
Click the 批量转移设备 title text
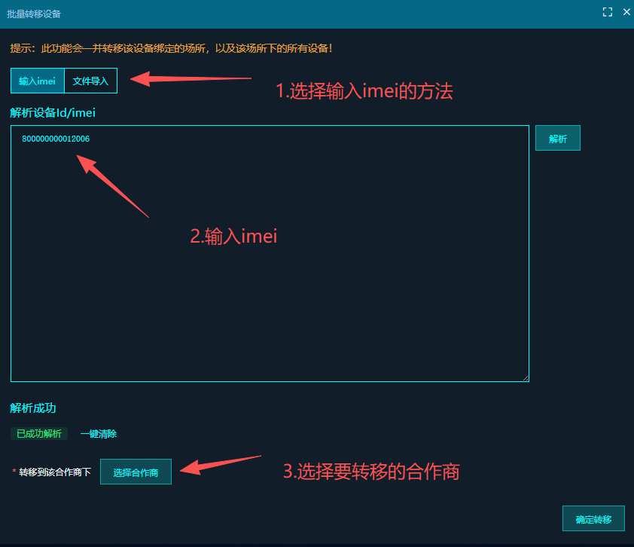34,14
